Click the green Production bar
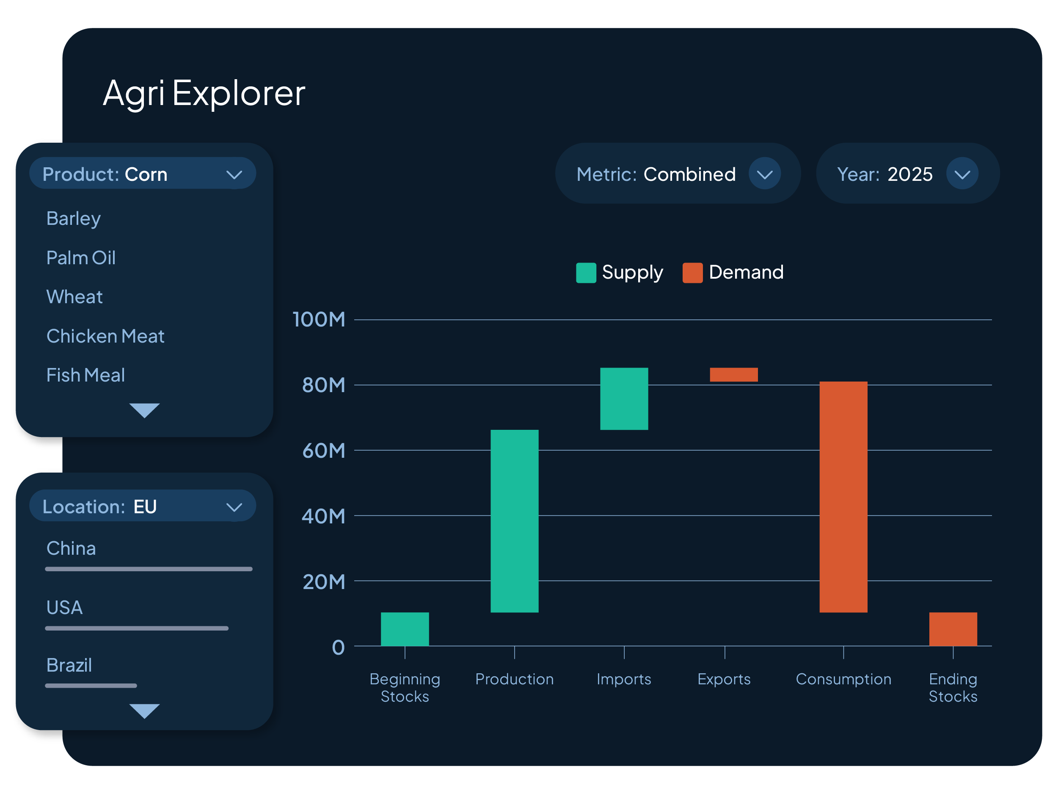 514,521
